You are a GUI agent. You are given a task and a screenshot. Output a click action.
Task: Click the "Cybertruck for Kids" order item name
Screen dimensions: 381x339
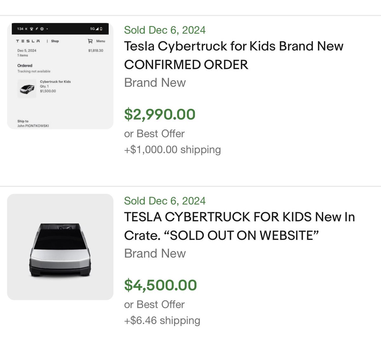coord(55,81)
